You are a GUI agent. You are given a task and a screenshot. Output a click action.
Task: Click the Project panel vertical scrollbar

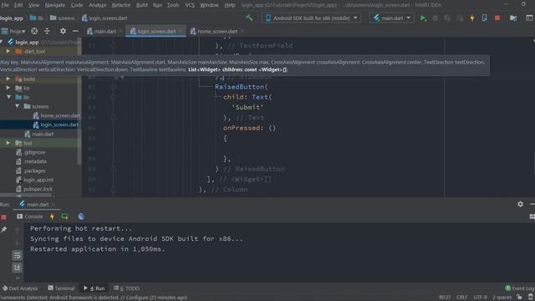(x=79, y=102)
